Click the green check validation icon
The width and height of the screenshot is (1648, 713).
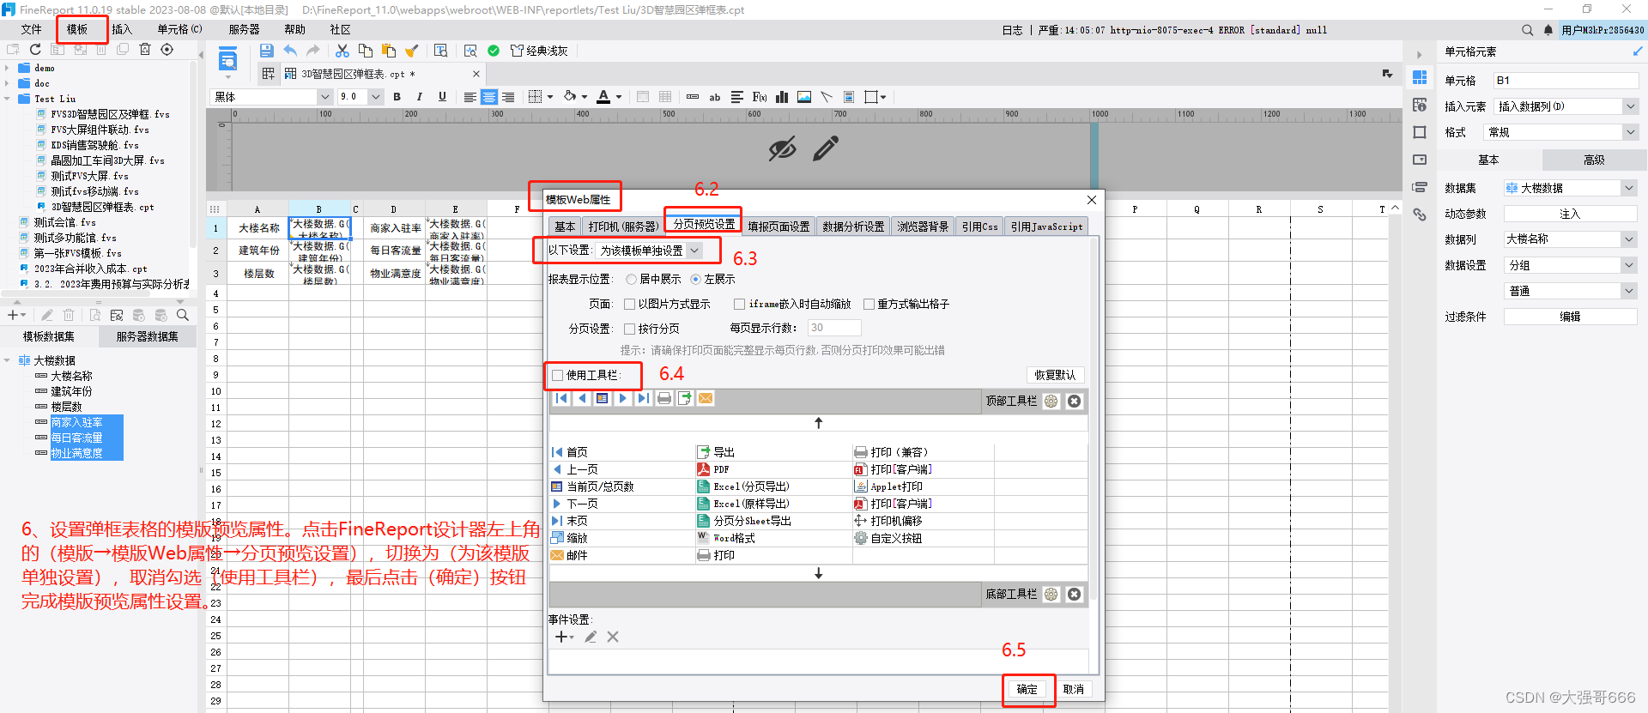coord(494,51)
